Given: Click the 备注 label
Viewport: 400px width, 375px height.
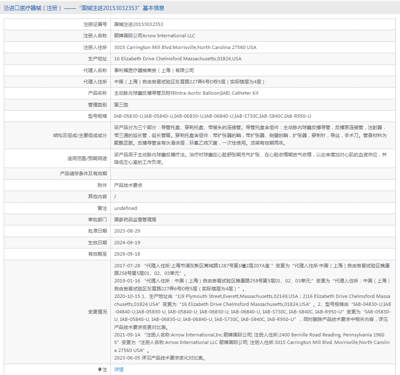Looking at the screenshot, I should pyautogui.click(x=102, y=208).
